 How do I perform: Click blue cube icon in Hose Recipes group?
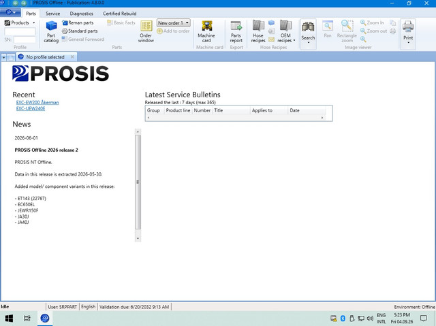(x=271, y=22)
